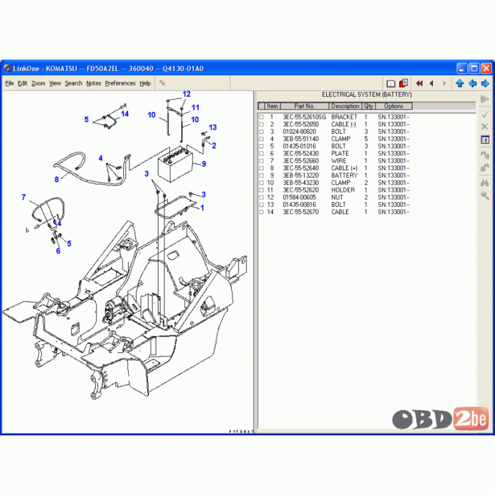
Task: Click the gray next page arrow
Action: (x=444, y=83)
